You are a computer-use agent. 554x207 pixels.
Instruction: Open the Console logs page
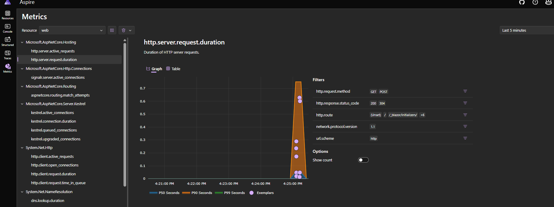point(8,28)
